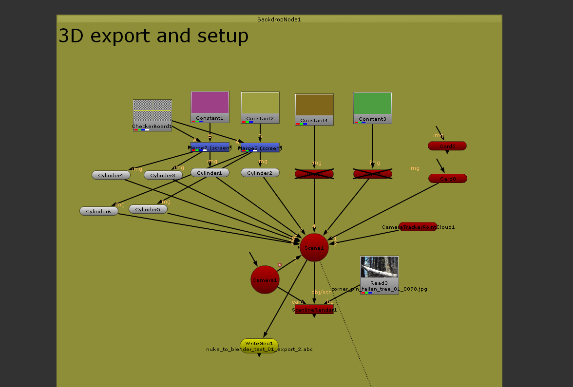573x387 pixels.
Task: Select the Scene1 node
Action: [x=314, y=247]
